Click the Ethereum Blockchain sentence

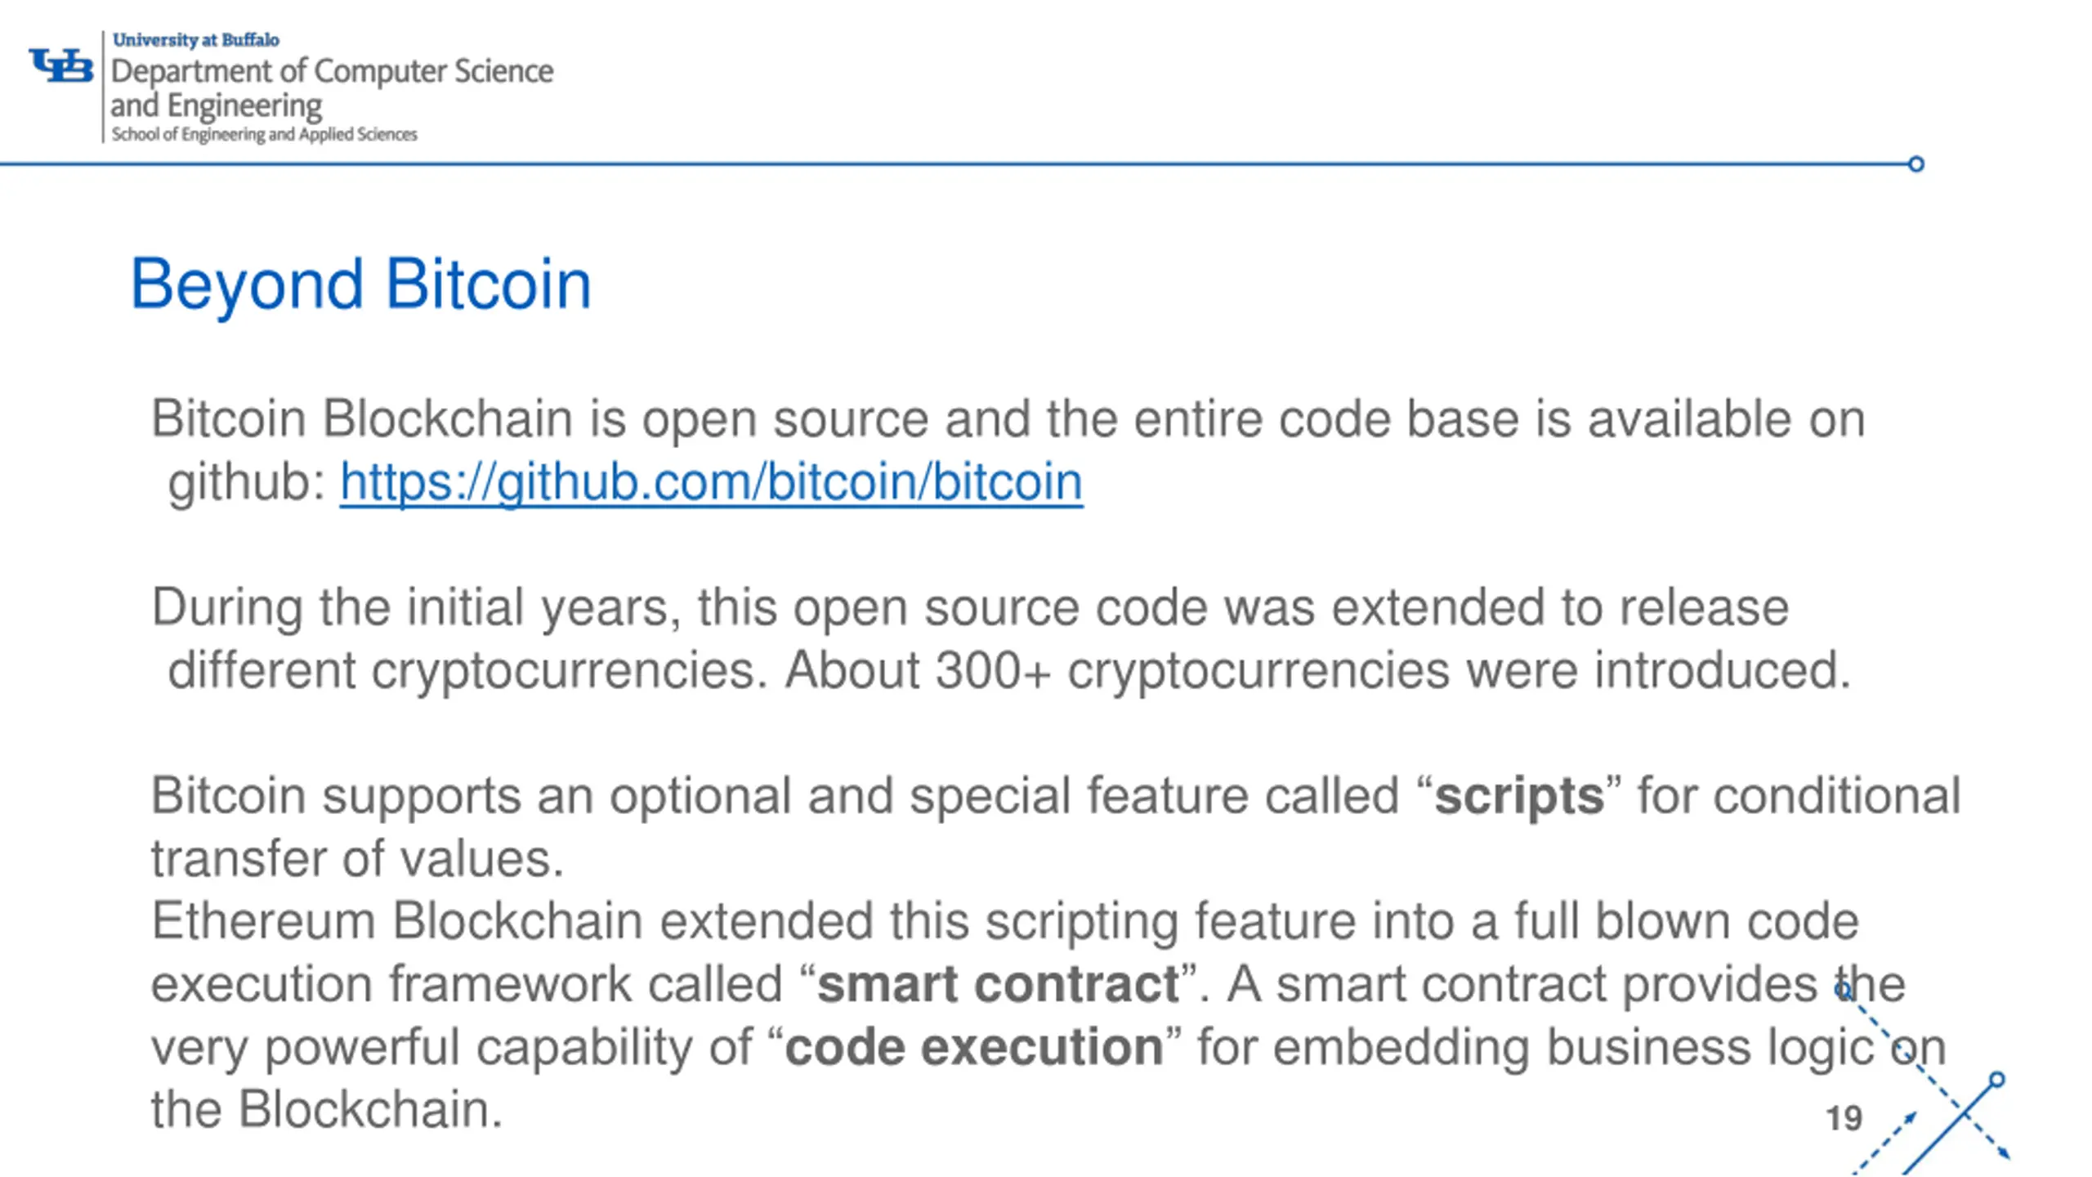pyautogui.click(x=1048, y=1015)
